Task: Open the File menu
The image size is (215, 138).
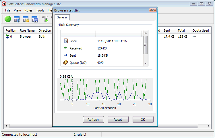Action: [x=8, y=10]
